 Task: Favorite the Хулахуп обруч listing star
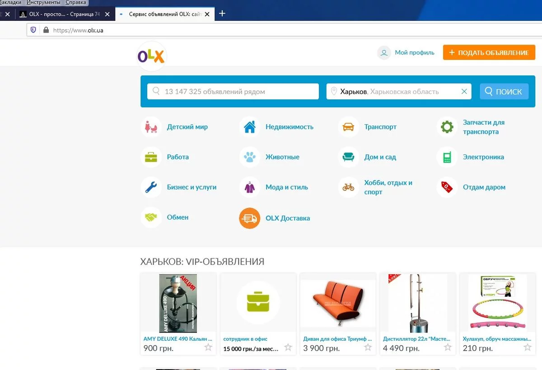point(527,347)
